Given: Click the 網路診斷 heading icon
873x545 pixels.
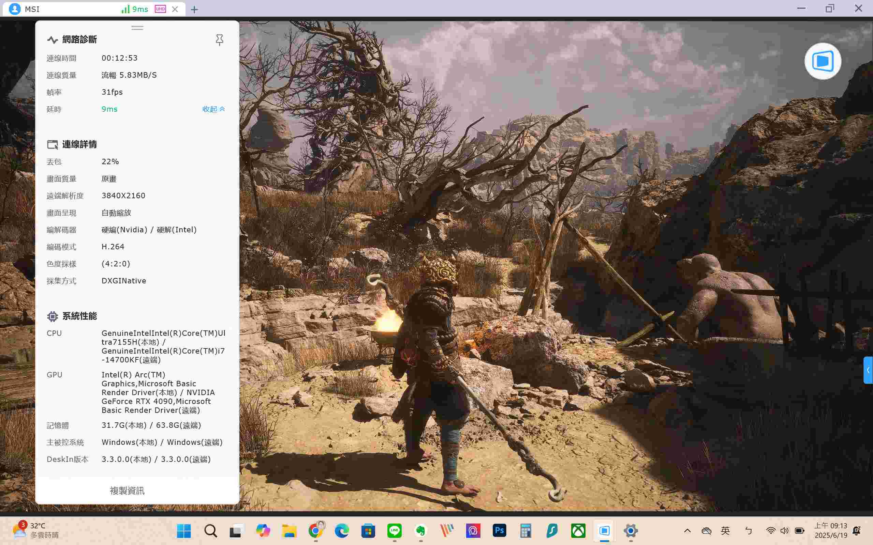Looking at the screenshot, I should point(52,40).
